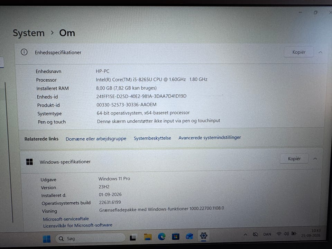Collapse the Windows-specifikationer section chevron
This screenshot has width=332, height=249.
pos(315,159)
